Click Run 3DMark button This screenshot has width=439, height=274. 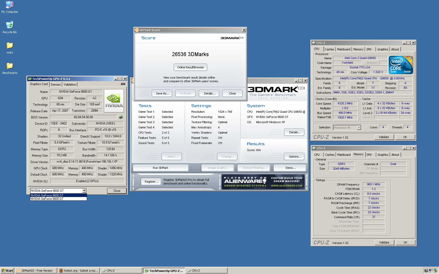click(x=160, y=168)
